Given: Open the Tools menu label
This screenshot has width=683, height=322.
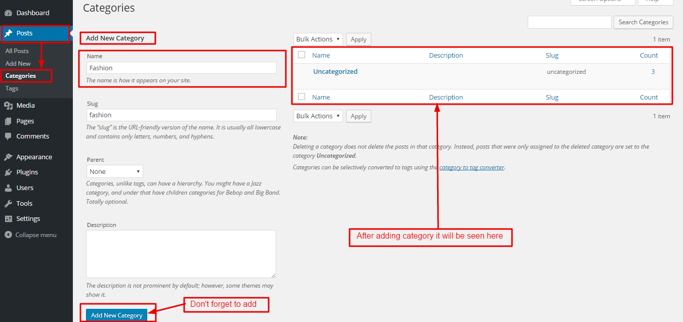Looking at the screenshot, I should tap(24, 204).
